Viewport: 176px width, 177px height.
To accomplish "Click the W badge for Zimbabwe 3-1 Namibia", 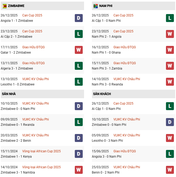I will pyautogui.click(x=78, y=170).
